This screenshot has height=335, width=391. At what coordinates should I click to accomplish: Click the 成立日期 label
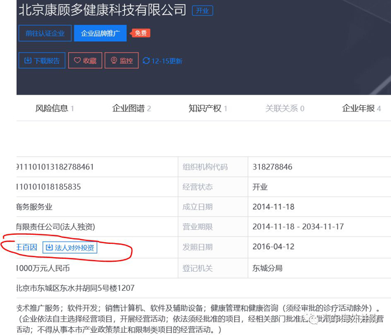(198, 207)
